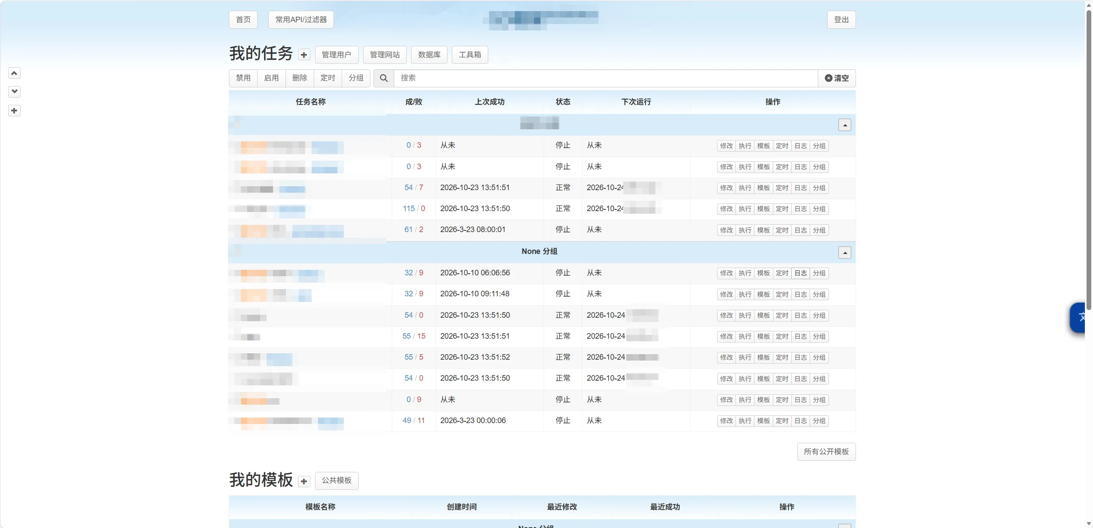1093x528 pixels.
Task: Collapse the first blurred task group
Action: coord(844,125)
